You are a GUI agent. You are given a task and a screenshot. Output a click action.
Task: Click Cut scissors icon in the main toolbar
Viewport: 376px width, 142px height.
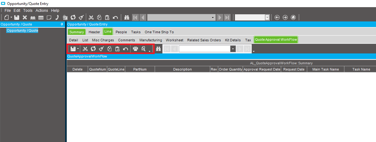[x=91, y=17]
